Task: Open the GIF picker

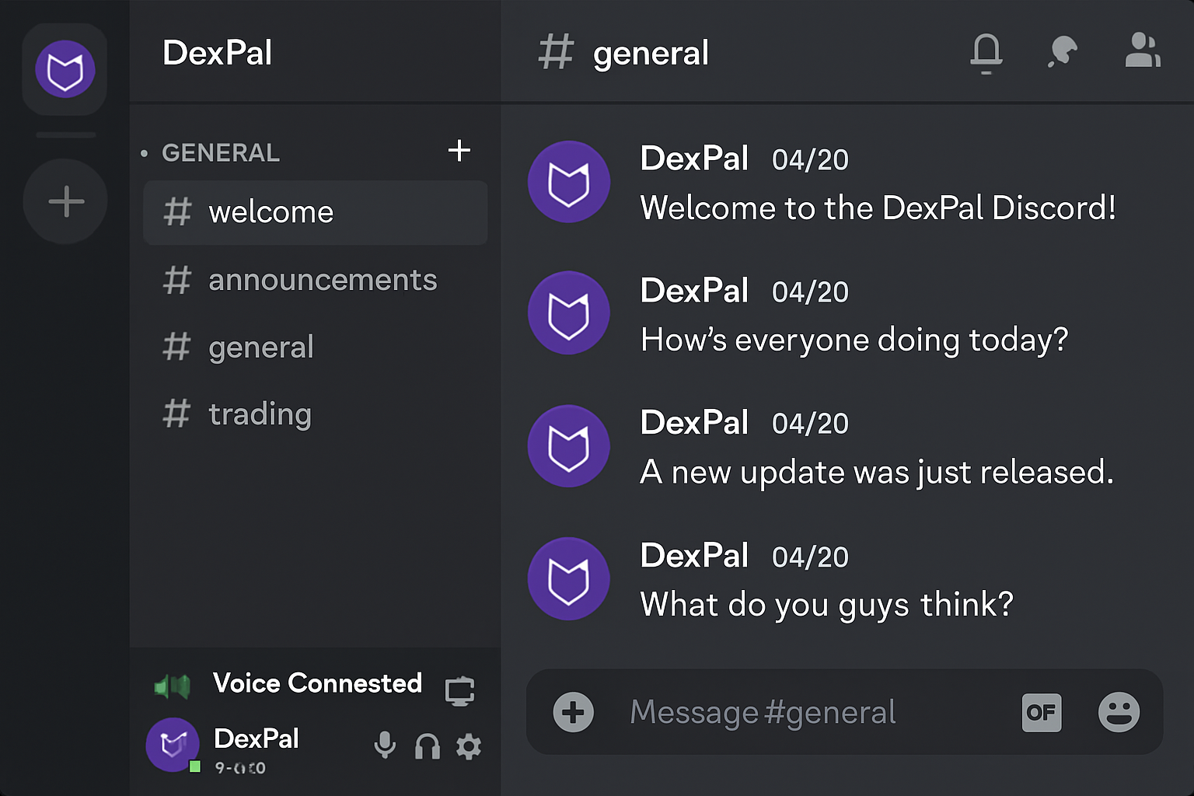Action: click(1042, 712)
